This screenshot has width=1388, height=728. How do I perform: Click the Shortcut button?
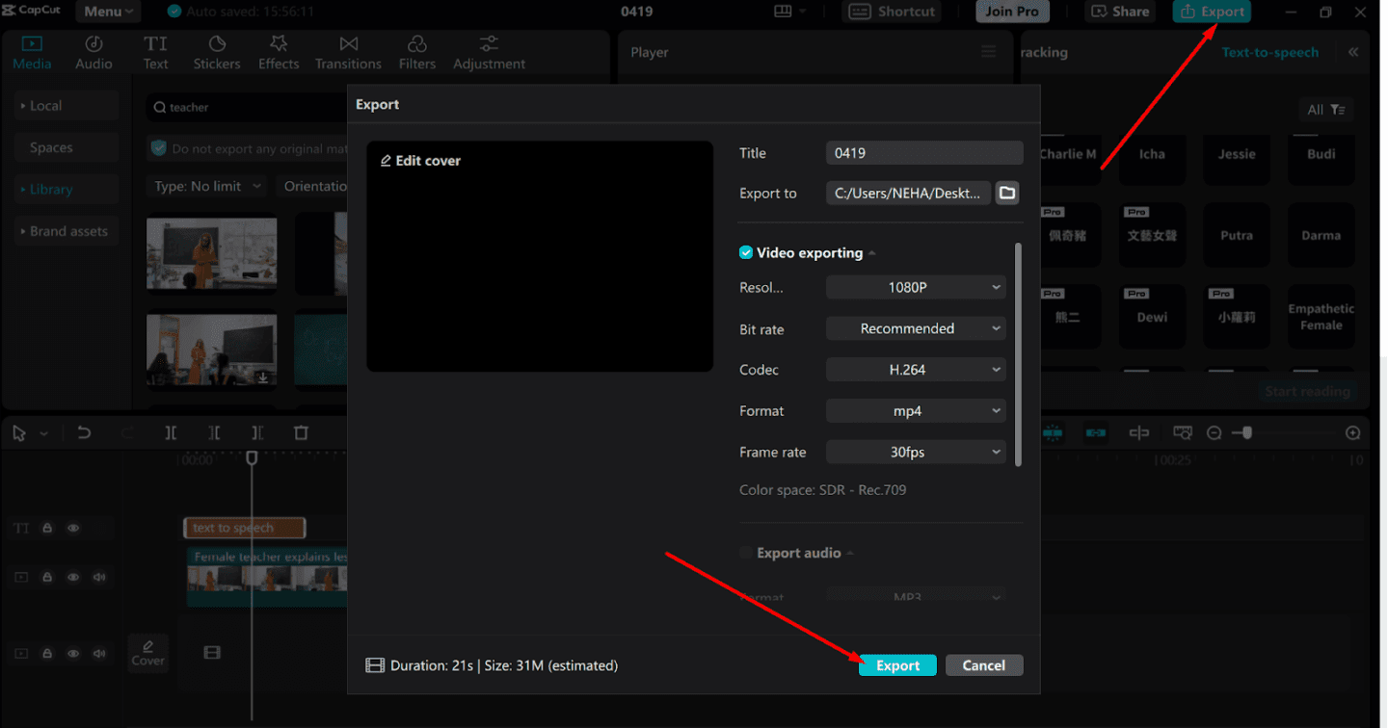(x=893, y=12)
